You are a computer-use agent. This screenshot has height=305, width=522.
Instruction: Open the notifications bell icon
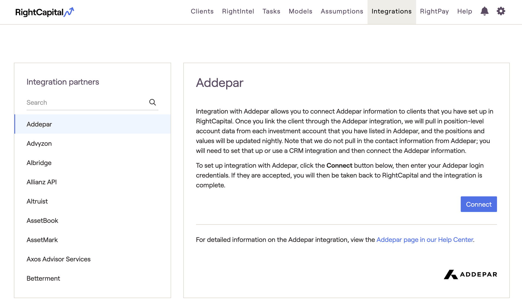484,11
